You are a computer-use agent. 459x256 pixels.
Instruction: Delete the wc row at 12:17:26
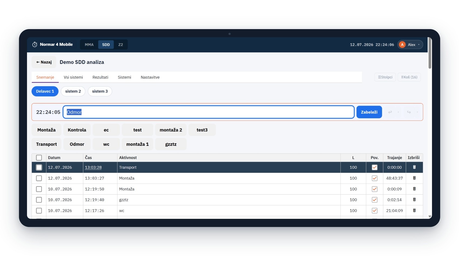414,210
